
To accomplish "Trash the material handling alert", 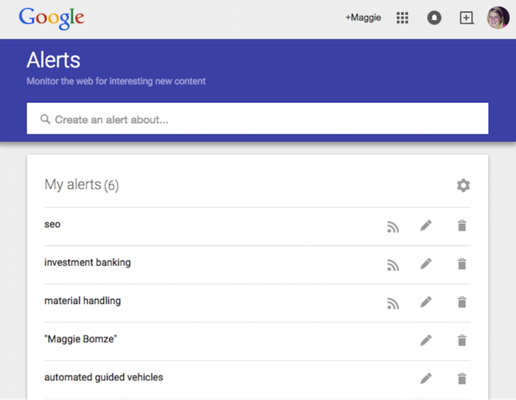I will 461,302.
